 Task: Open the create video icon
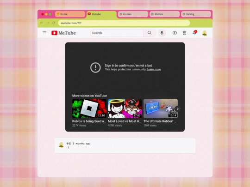[x=175, y=33]
